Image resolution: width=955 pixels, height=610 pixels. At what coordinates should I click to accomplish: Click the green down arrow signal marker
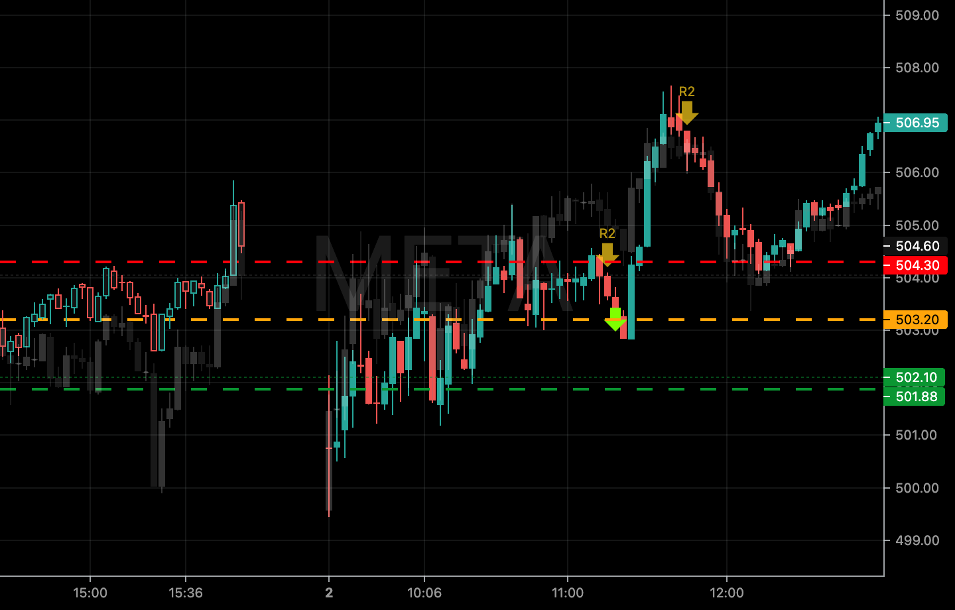[x=615, y=319]
